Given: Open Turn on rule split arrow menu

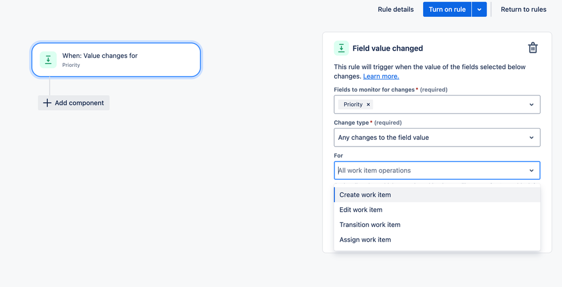Looking at the screenshot, I should tap(479, 10).
